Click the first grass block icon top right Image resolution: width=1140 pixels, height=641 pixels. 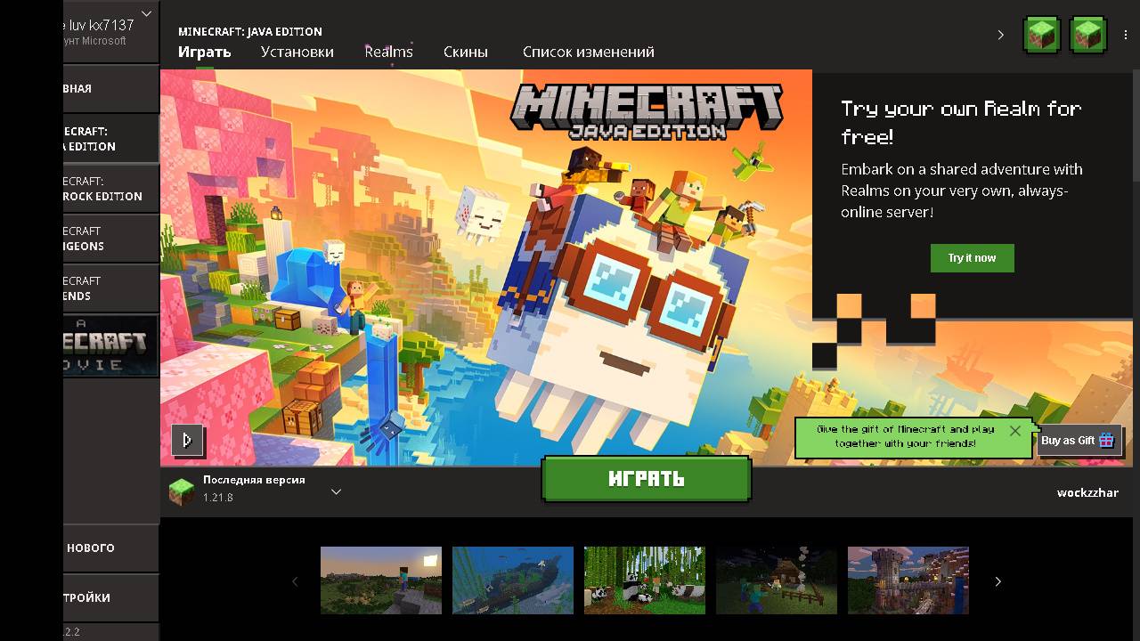point(1041,35)
